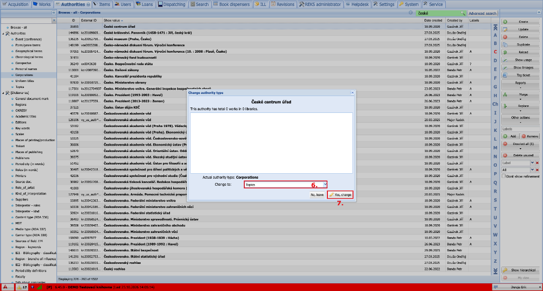Click the Add label button
Viewport: 543px width, 291px height.
(x=510, y=136)
